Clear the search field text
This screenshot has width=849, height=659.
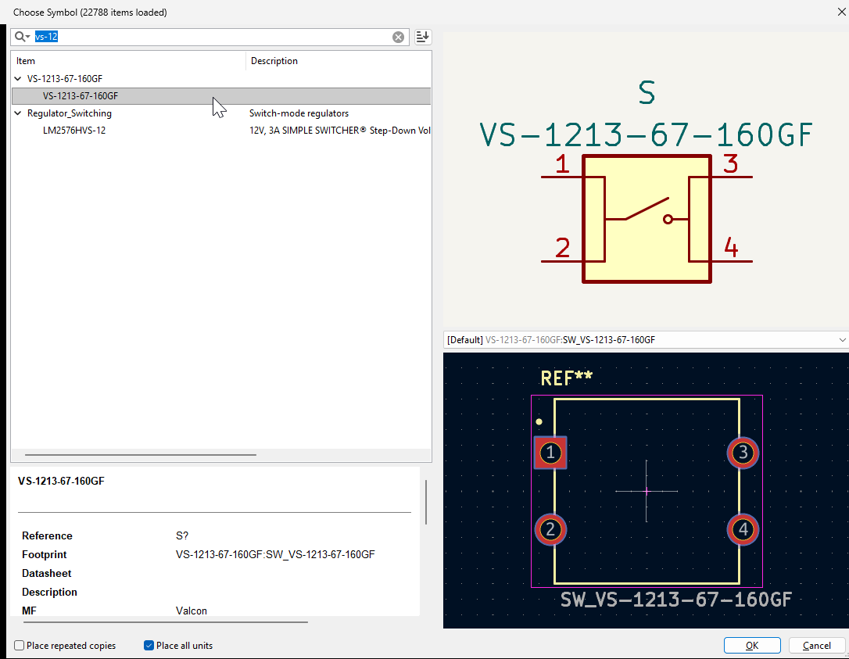398,37
